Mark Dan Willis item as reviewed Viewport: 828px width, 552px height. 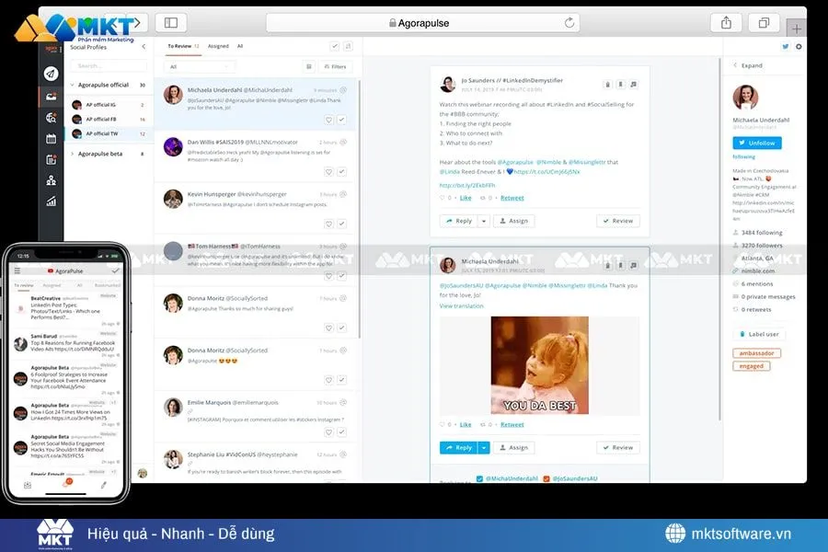coord(341,172)
